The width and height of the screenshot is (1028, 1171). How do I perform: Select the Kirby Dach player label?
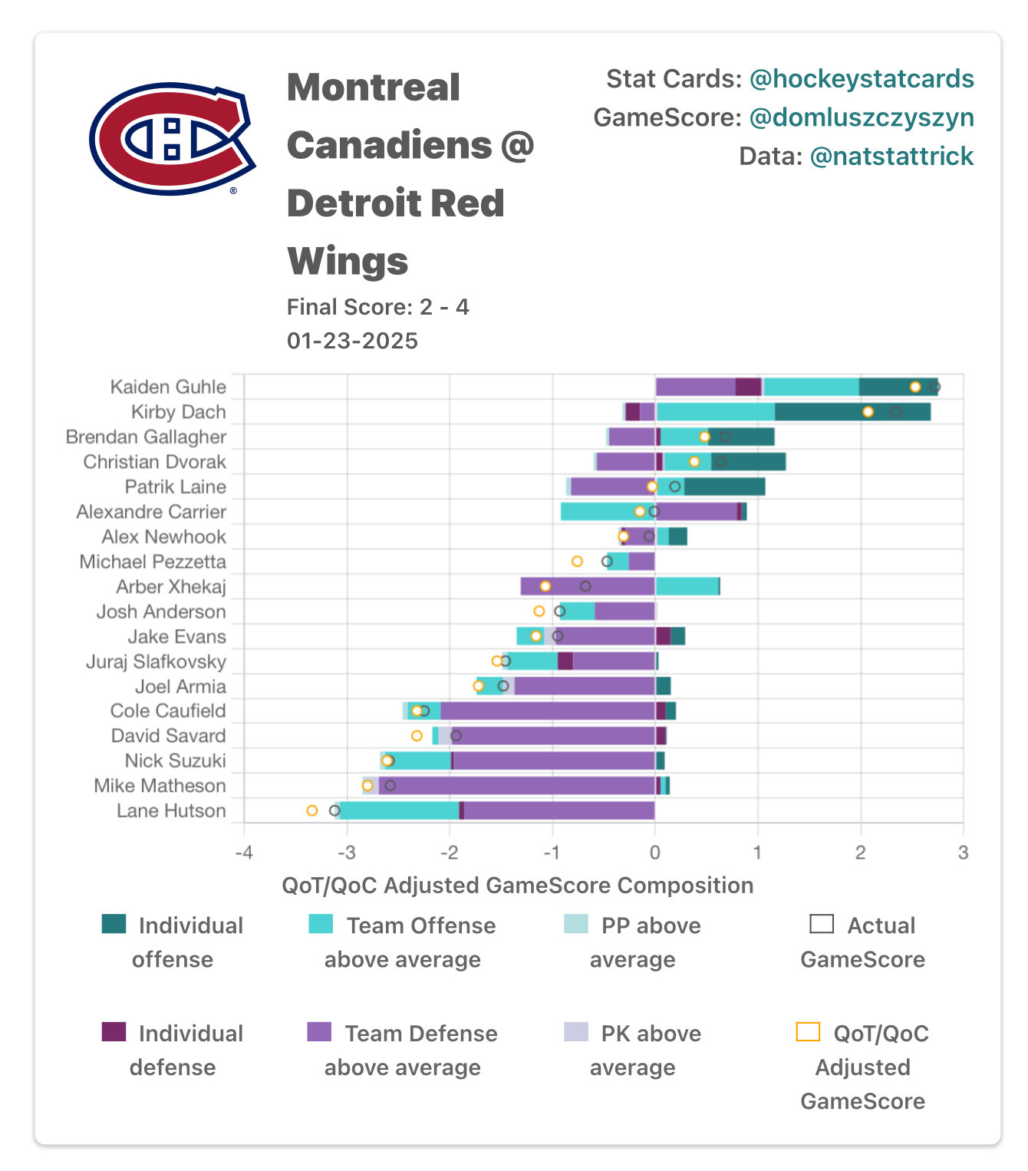(x=178, y=412)
